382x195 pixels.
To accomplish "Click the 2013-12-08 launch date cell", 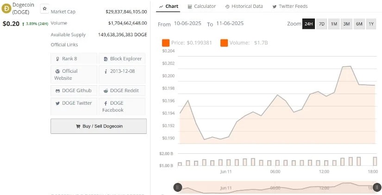I will 122,75.
